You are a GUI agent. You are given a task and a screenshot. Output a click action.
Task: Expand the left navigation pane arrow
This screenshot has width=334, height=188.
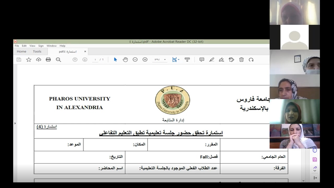click(x=15, y=123)
